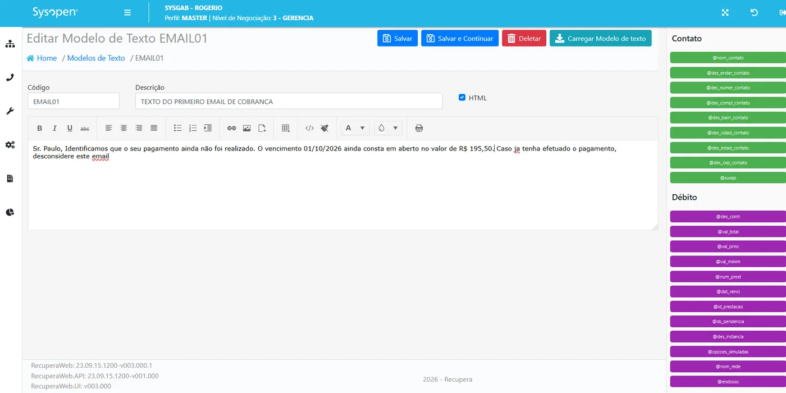Insert the @opcoes_simuladas tag

point(728,351)
